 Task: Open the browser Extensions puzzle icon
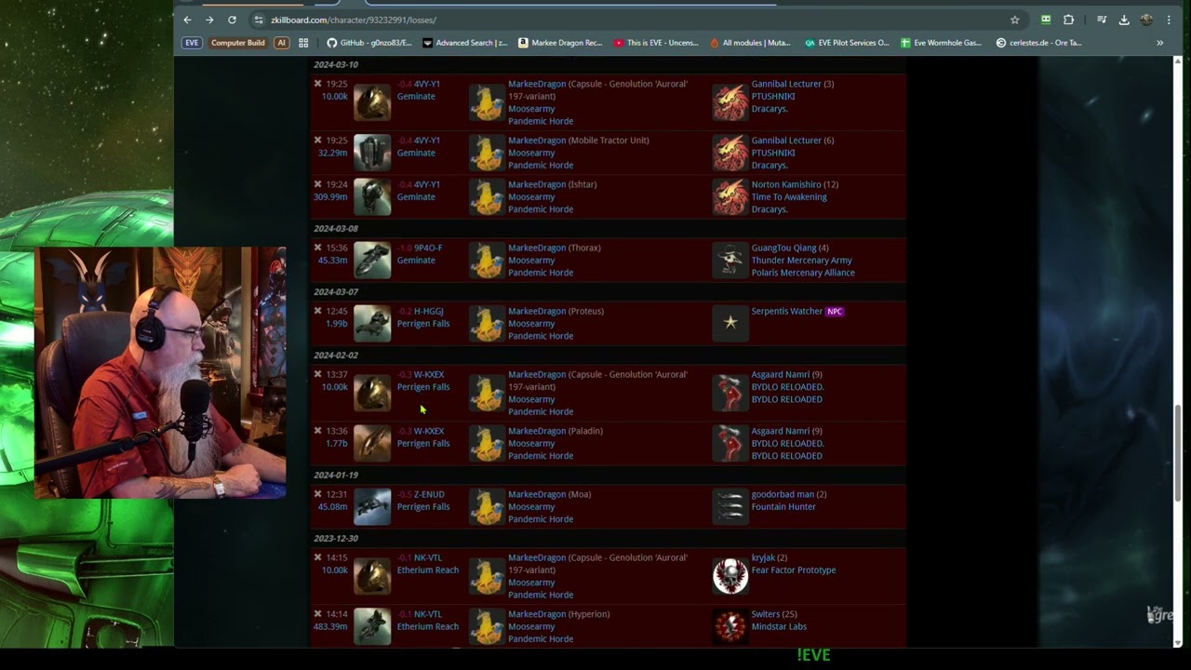click(x=1068, y=20)
